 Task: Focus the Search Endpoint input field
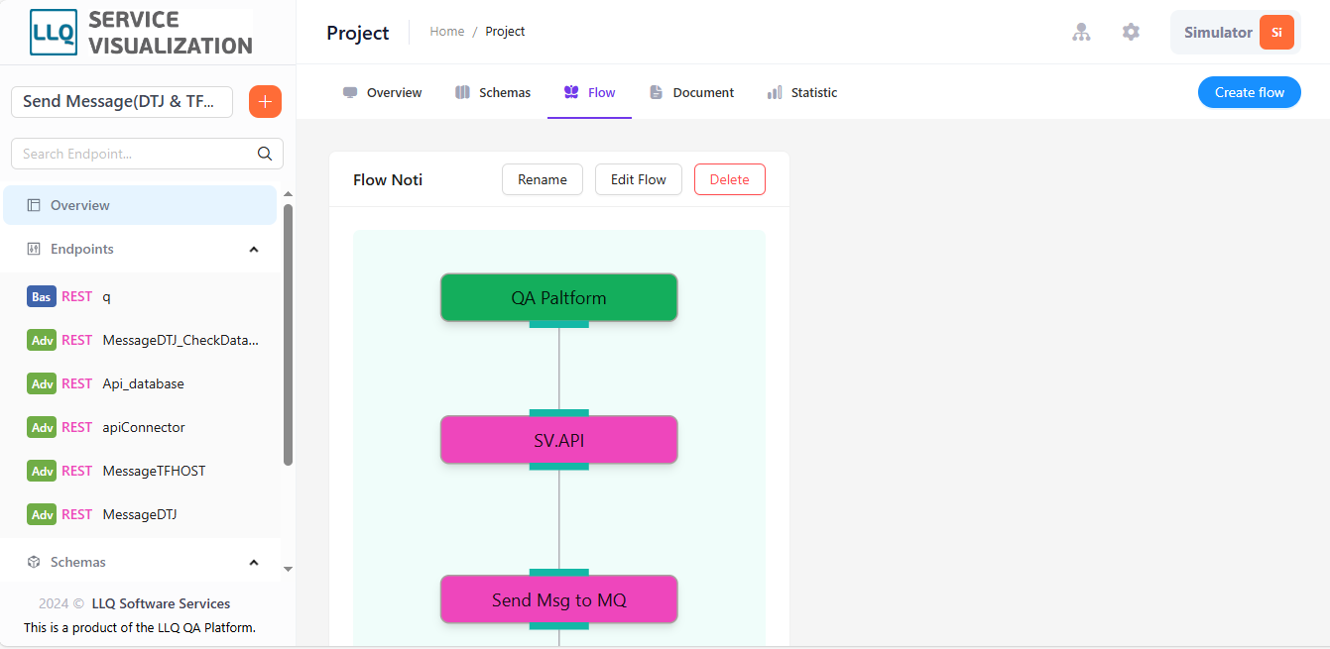147,154
